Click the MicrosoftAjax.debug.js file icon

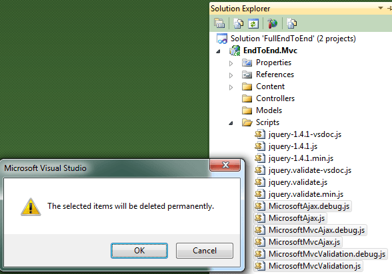coord(260,206)
